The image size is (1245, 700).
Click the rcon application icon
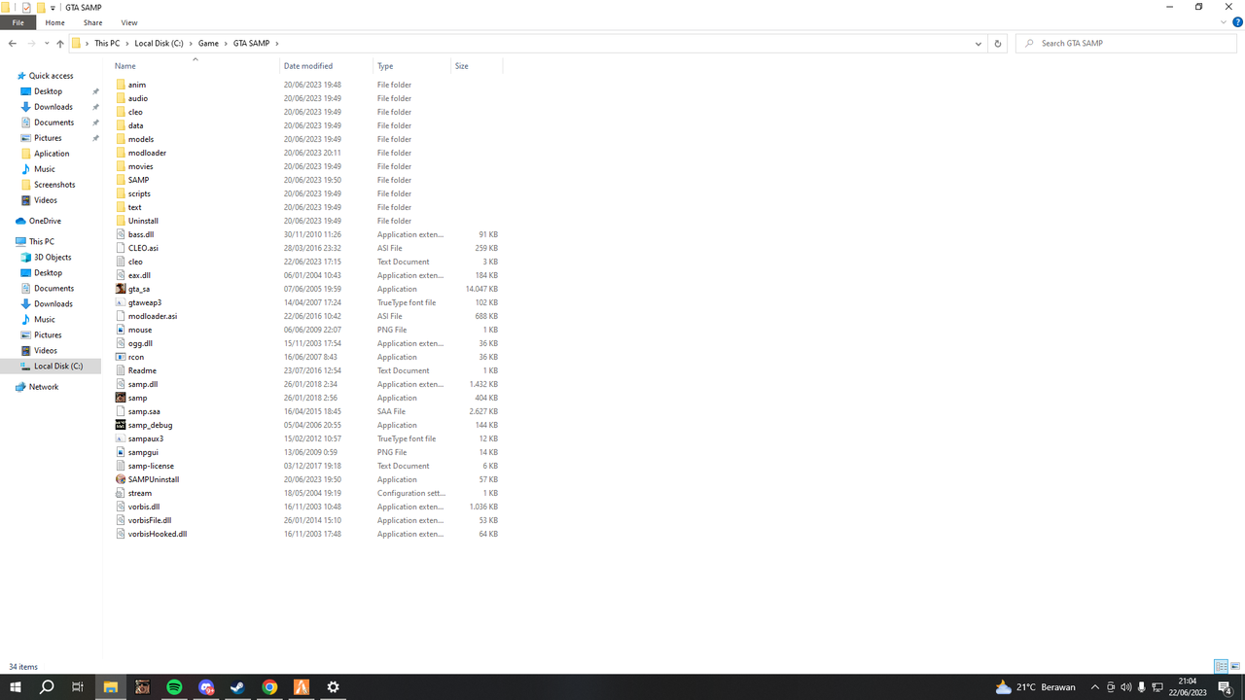(x=121, y=357)
